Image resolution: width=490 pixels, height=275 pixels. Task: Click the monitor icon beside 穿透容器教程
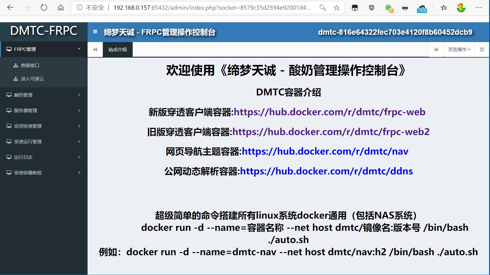9,173
